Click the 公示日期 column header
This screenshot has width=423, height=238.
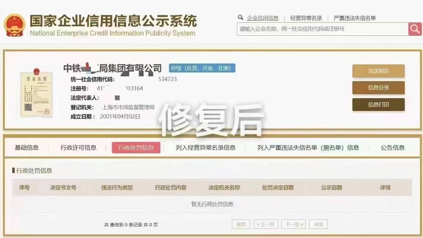coord(331,188)
